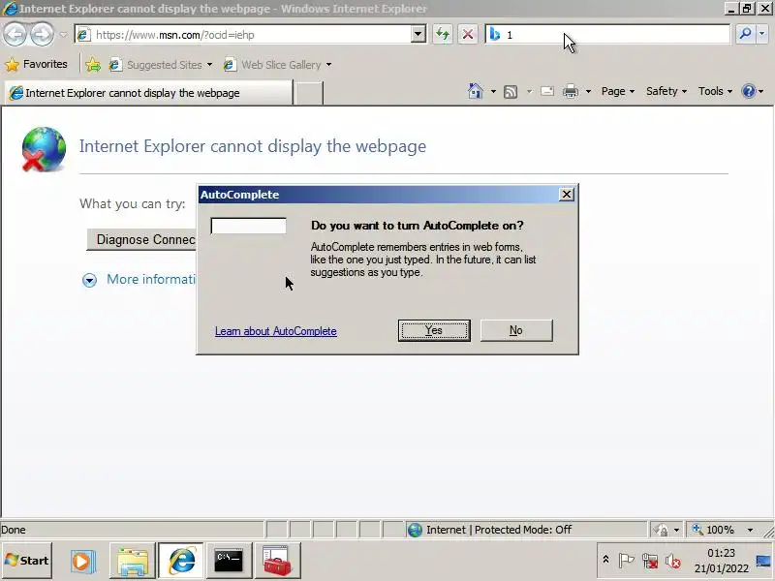Click the Show desktop button

(763, 561)
